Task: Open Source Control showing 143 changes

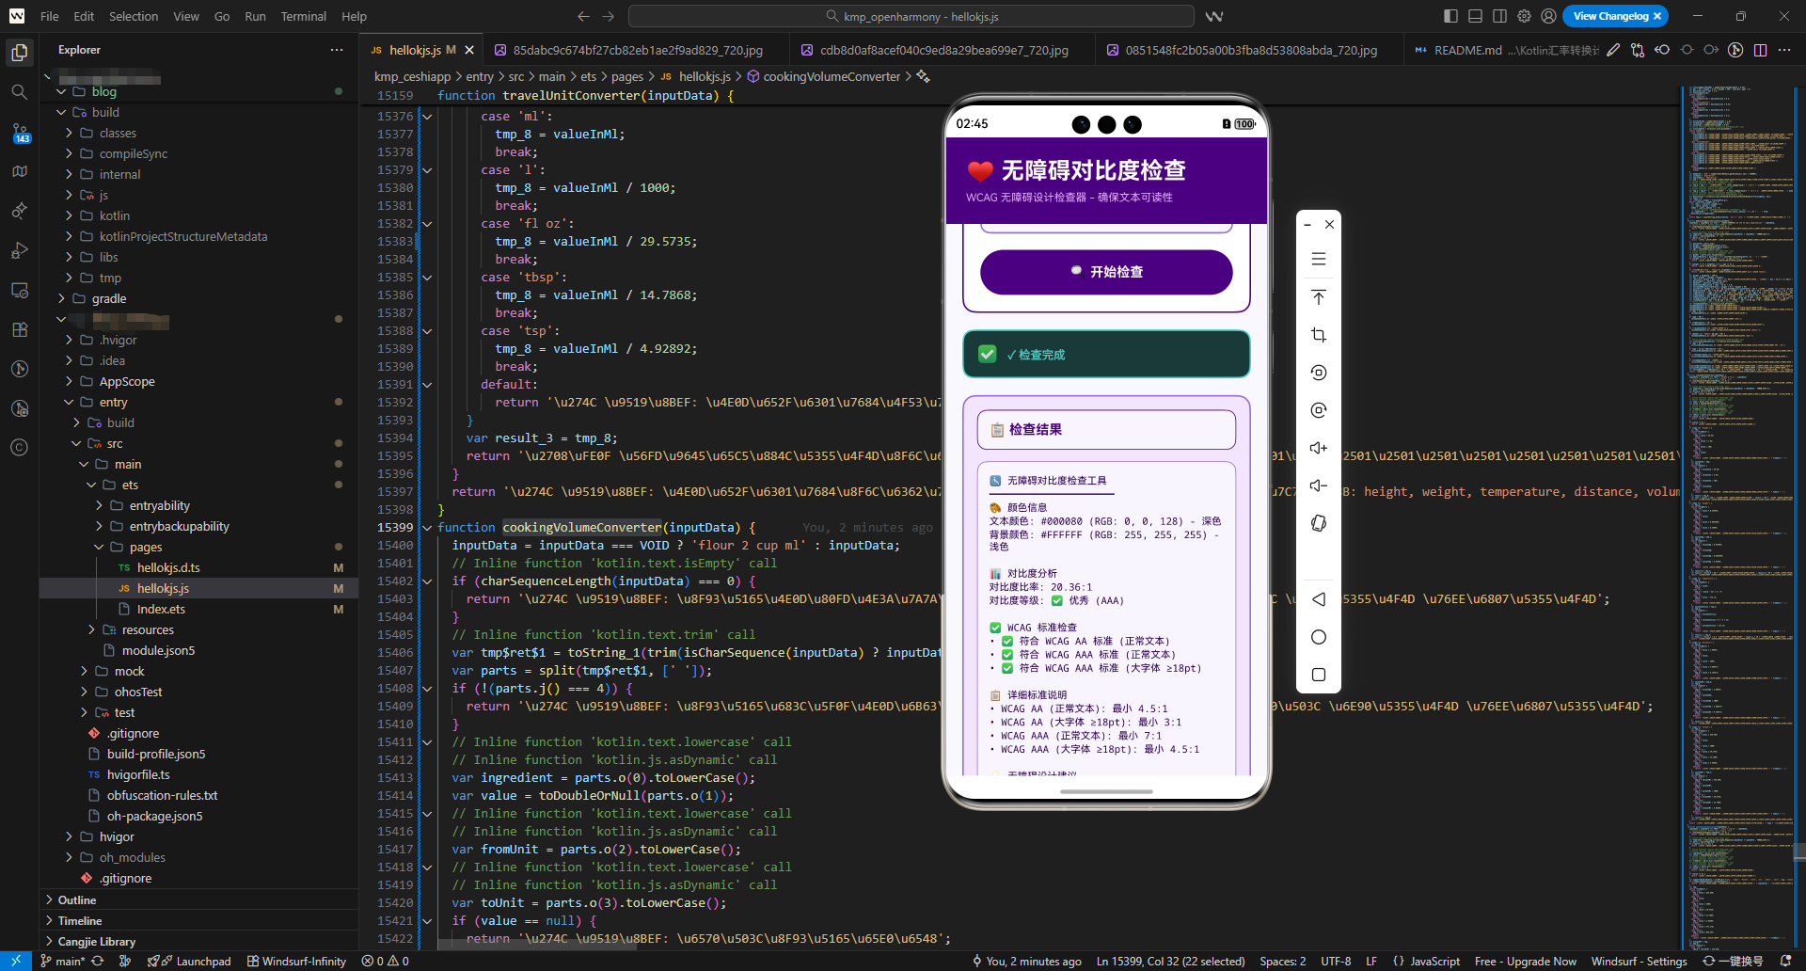Action: 19,131
